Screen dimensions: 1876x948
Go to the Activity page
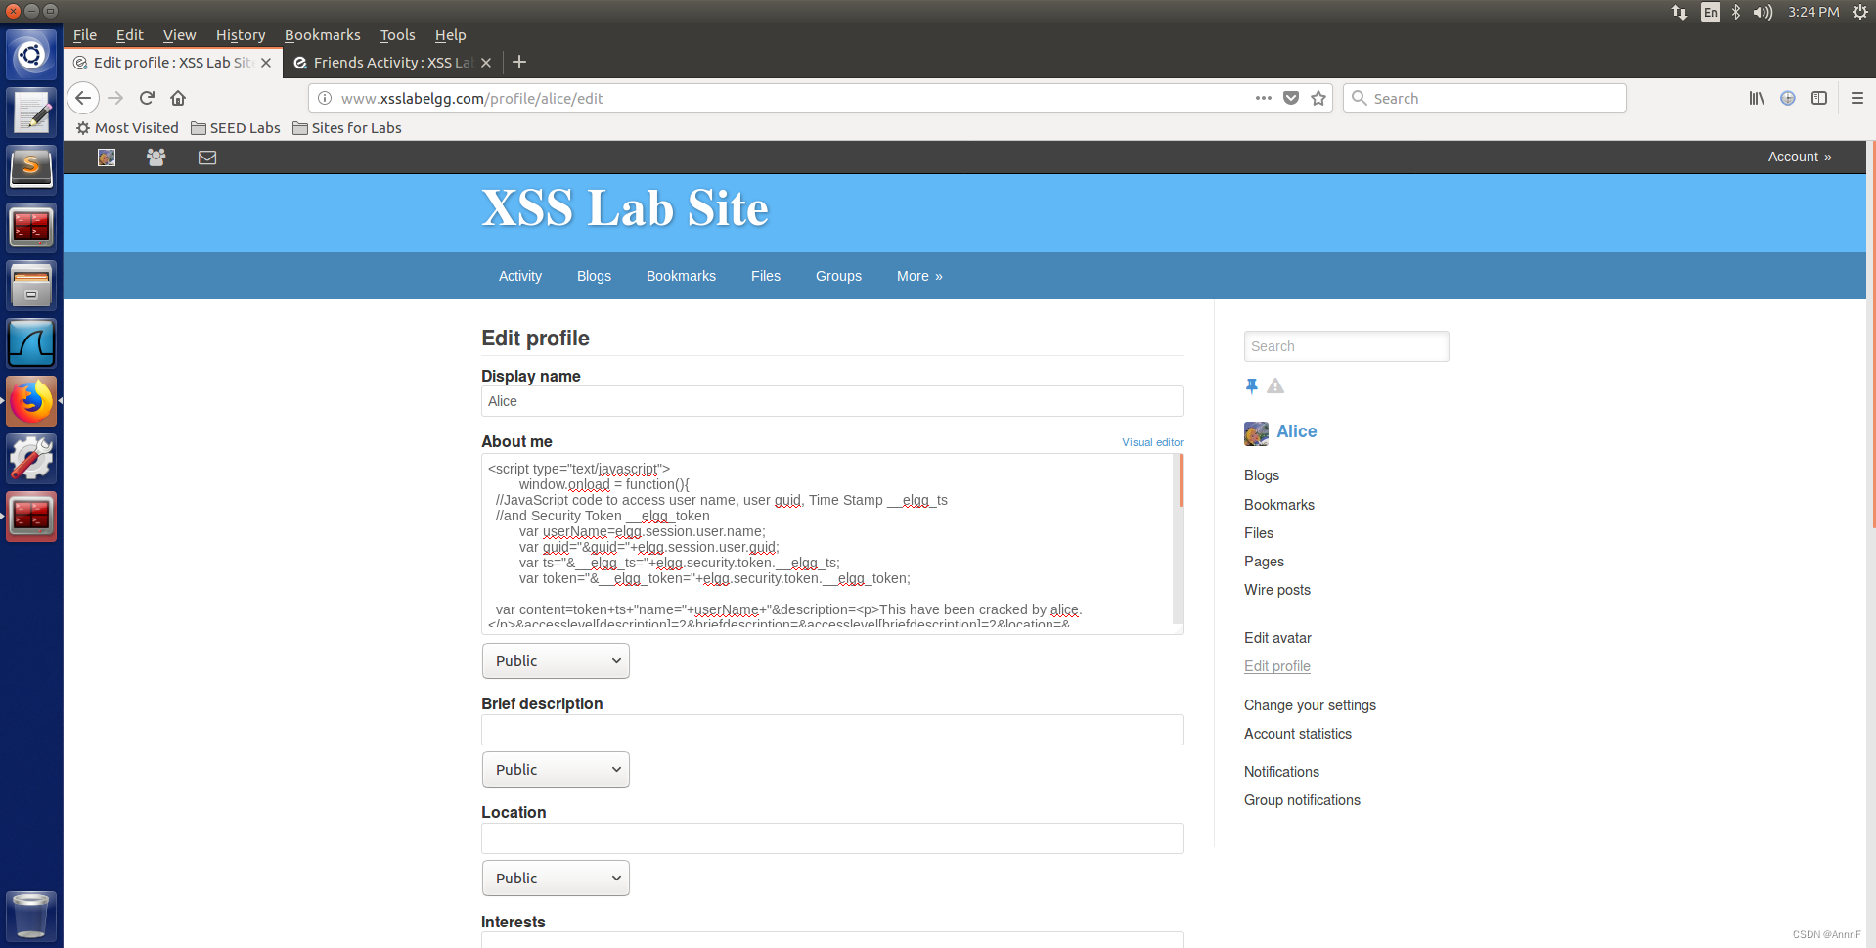(x=520, y=276)
